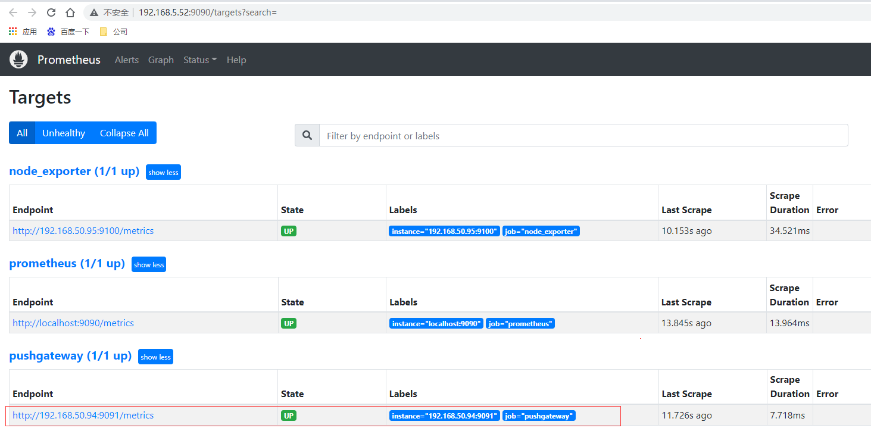
Task: Click the browser address bar URL
Action: 208,13
